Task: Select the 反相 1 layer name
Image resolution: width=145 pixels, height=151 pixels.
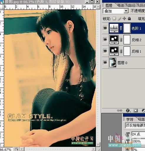Action: tap(136, 51)
